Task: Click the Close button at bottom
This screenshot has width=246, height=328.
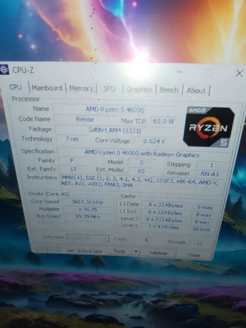Action: tap(194, 255)
